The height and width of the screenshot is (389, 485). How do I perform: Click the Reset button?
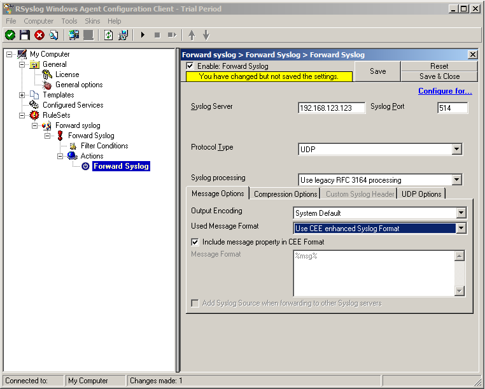pos(439,66)
